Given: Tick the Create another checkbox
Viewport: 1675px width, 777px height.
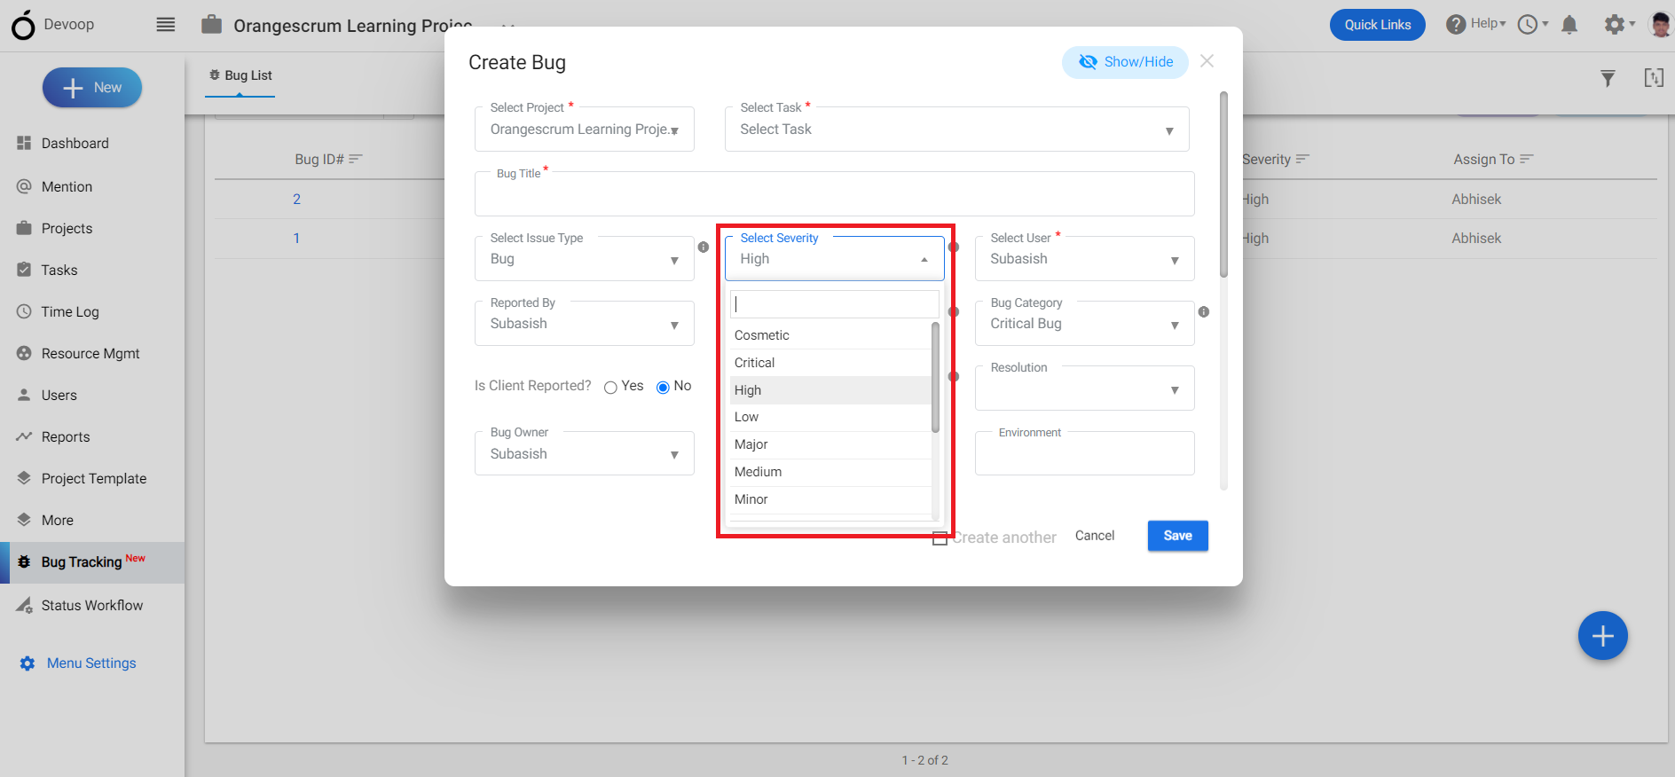Looking at the screenshot, I should (940, 538).
